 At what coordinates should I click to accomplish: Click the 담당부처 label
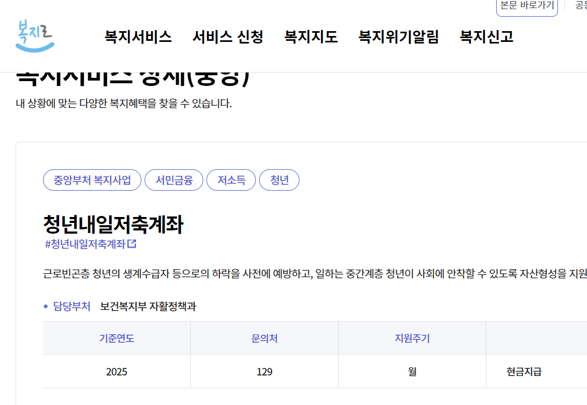(71, 306)
